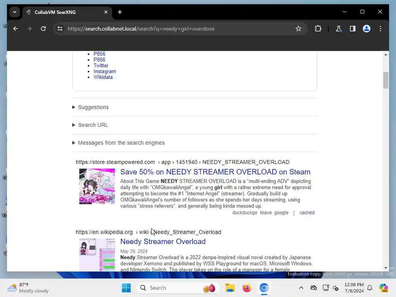Launch Firefox from the taskbar
The image size is (396, 297).
(x=247, y=288)
